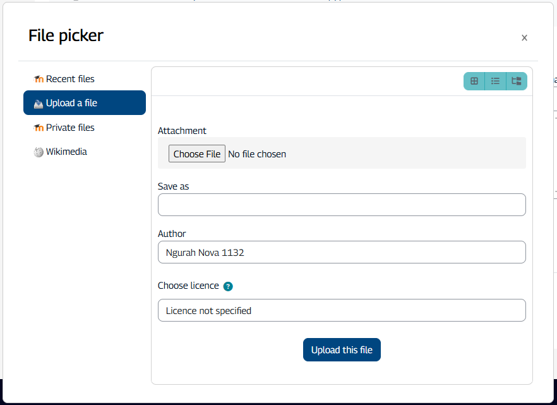Click the Upload this file button
The height and width of the screenshot is (405, 557).
(342, 350)
